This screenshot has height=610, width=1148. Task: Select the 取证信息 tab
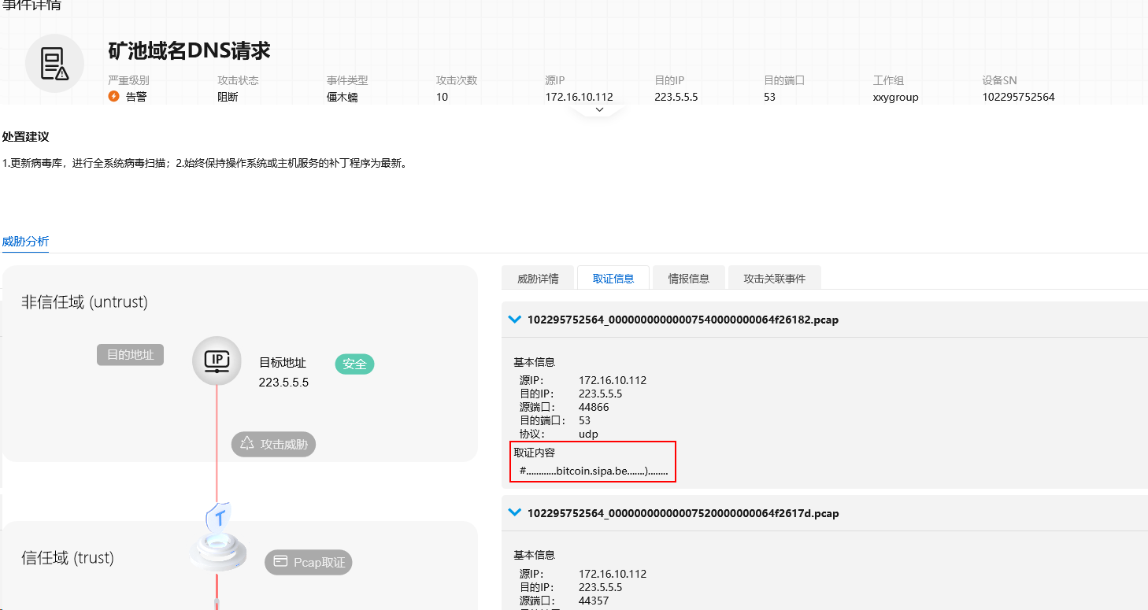tap(613, 279)
